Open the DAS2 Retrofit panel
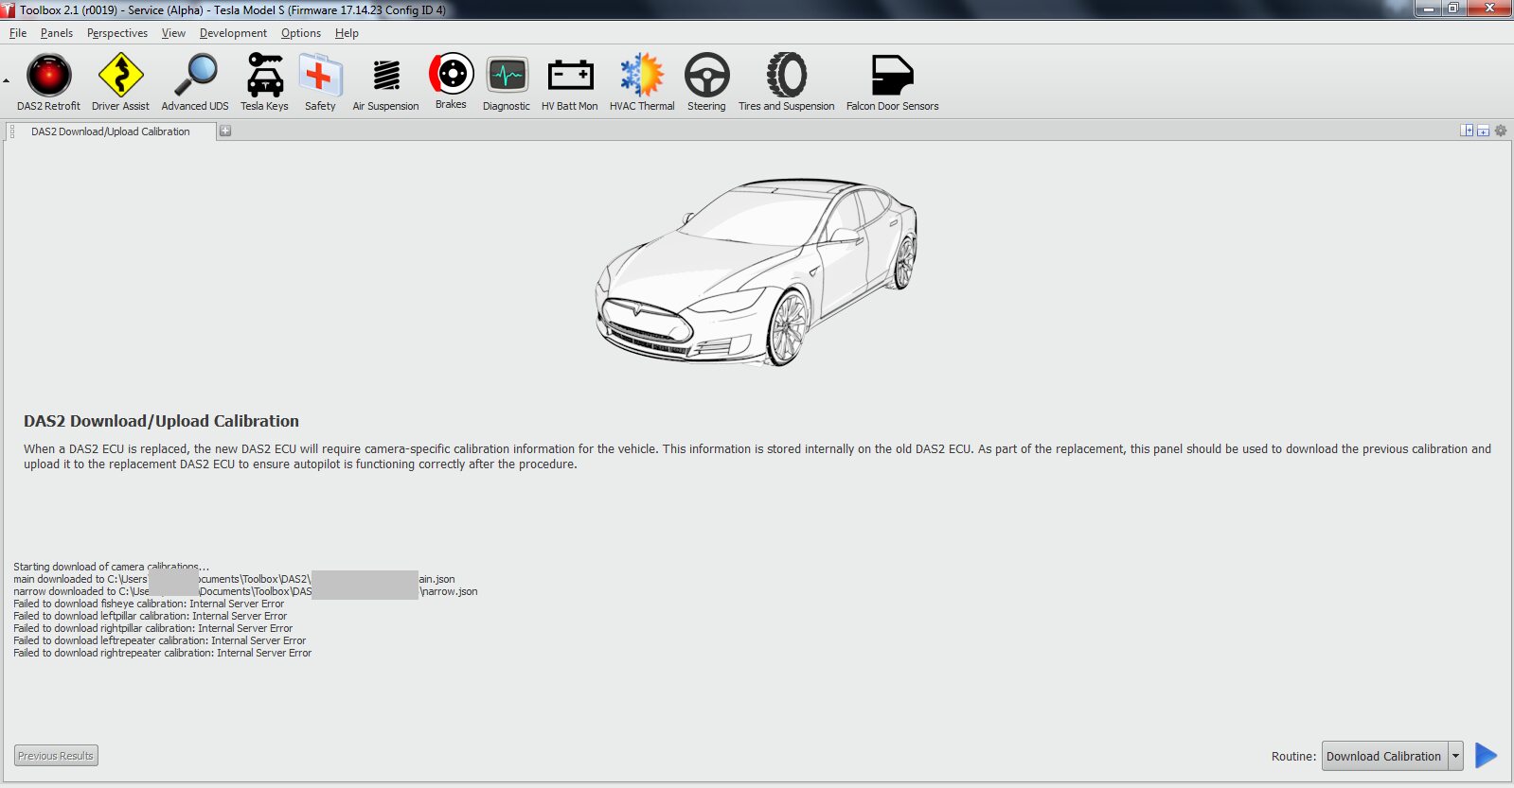Image resolution: width=1514 pixels, height=788 pixels. coord(48,77)
